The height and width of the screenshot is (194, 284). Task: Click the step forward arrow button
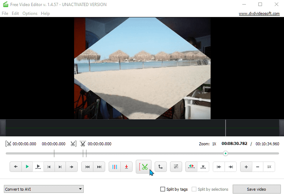[72, 167]
